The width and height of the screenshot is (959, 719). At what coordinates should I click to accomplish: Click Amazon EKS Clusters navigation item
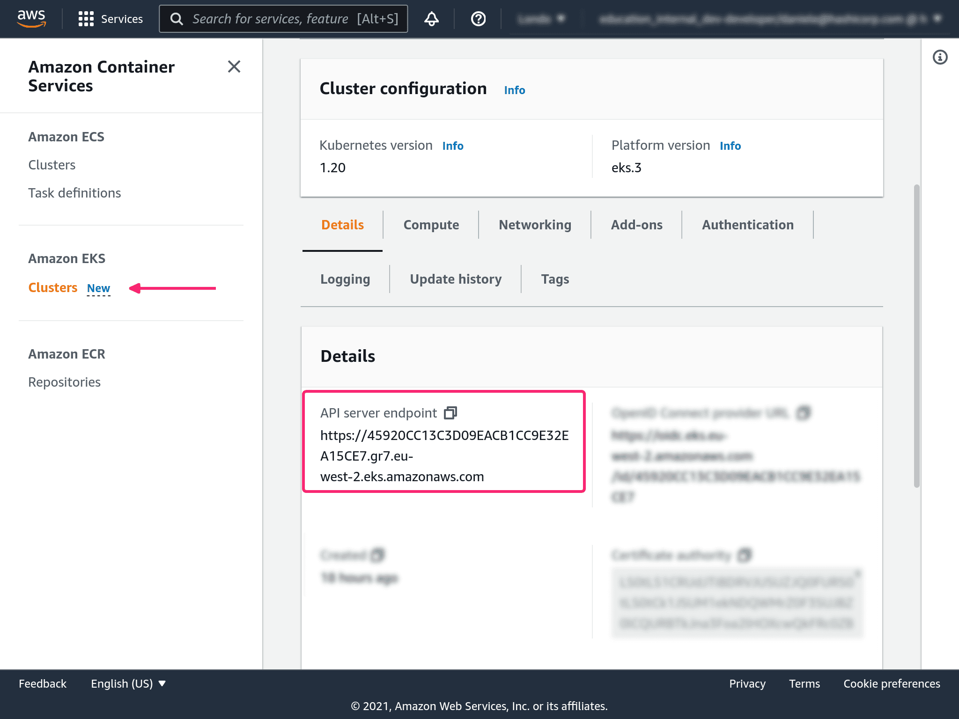point(52,287)
